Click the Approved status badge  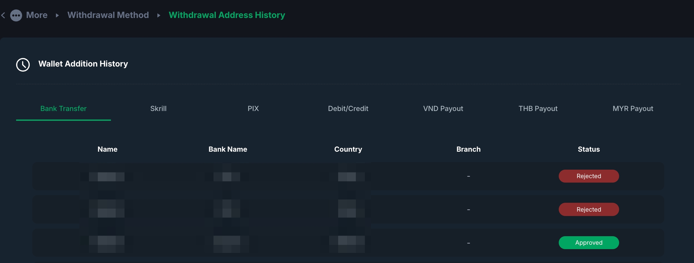[x=589, y=243]
